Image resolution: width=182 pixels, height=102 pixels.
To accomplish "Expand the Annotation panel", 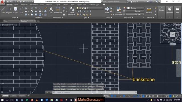I will [58, 18].
